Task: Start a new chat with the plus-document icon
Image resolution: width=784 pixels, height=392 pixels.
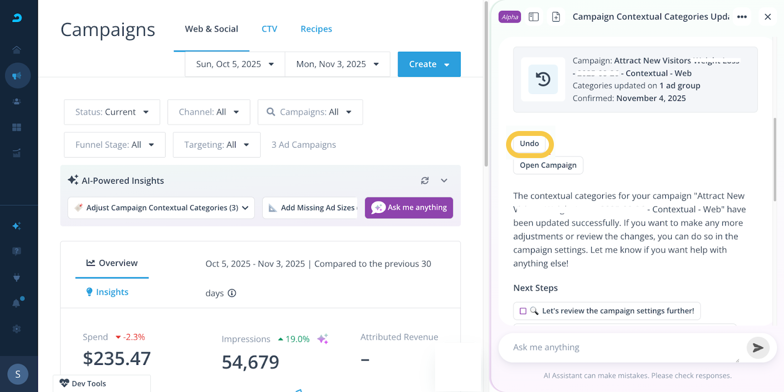Action: 556,17
